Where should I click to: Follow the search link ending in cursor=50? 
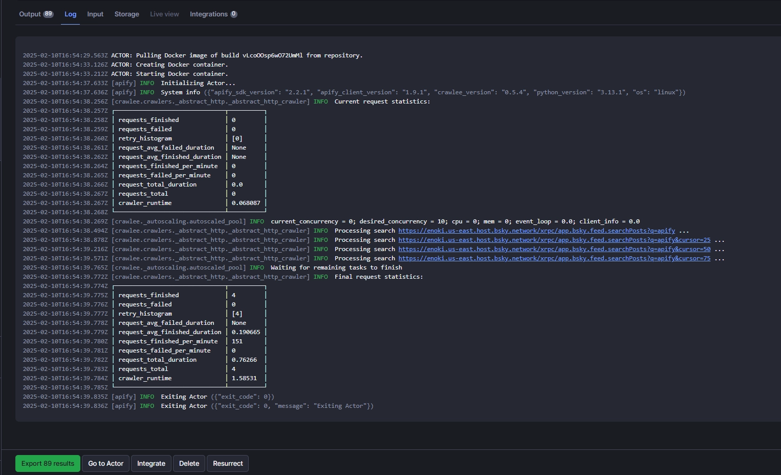(x=554, y=249)
